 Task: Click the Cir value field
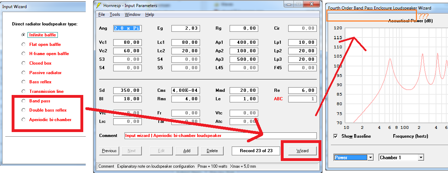(302, 28)
